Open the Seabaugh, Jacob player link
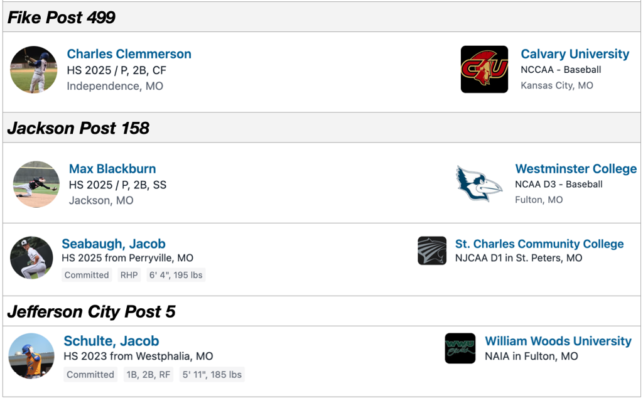This screenshot has height=398, width=643. tap(113, 244)
